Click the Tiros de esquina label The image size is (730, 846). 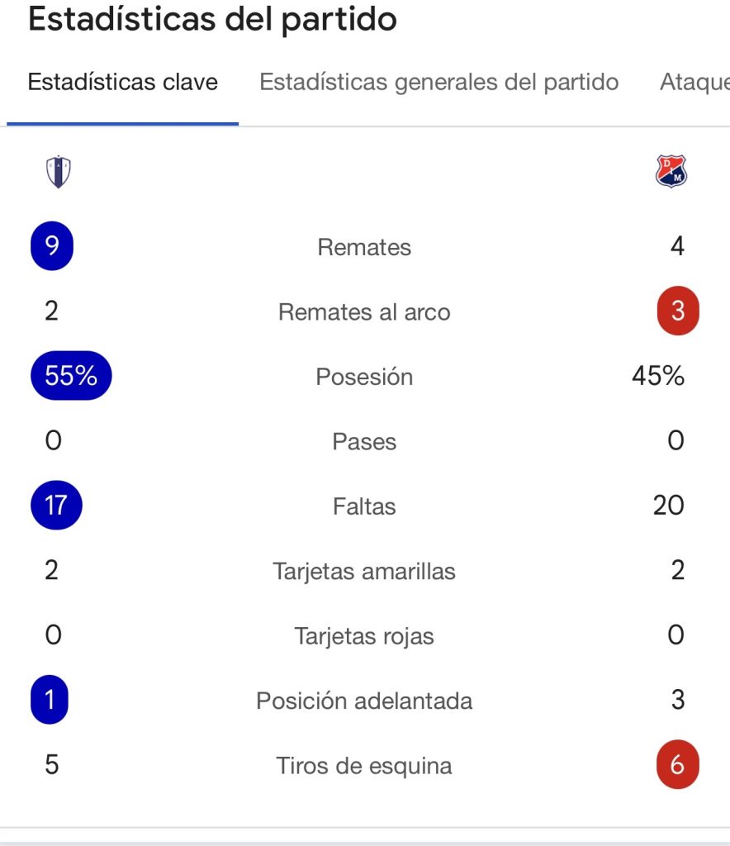pyautogui.click(x=364, y=766)
